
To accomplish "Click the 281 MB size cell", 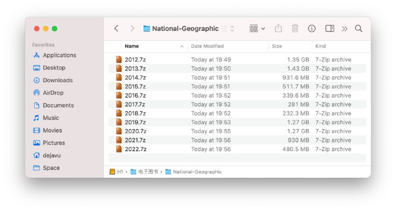I will 298,105.
